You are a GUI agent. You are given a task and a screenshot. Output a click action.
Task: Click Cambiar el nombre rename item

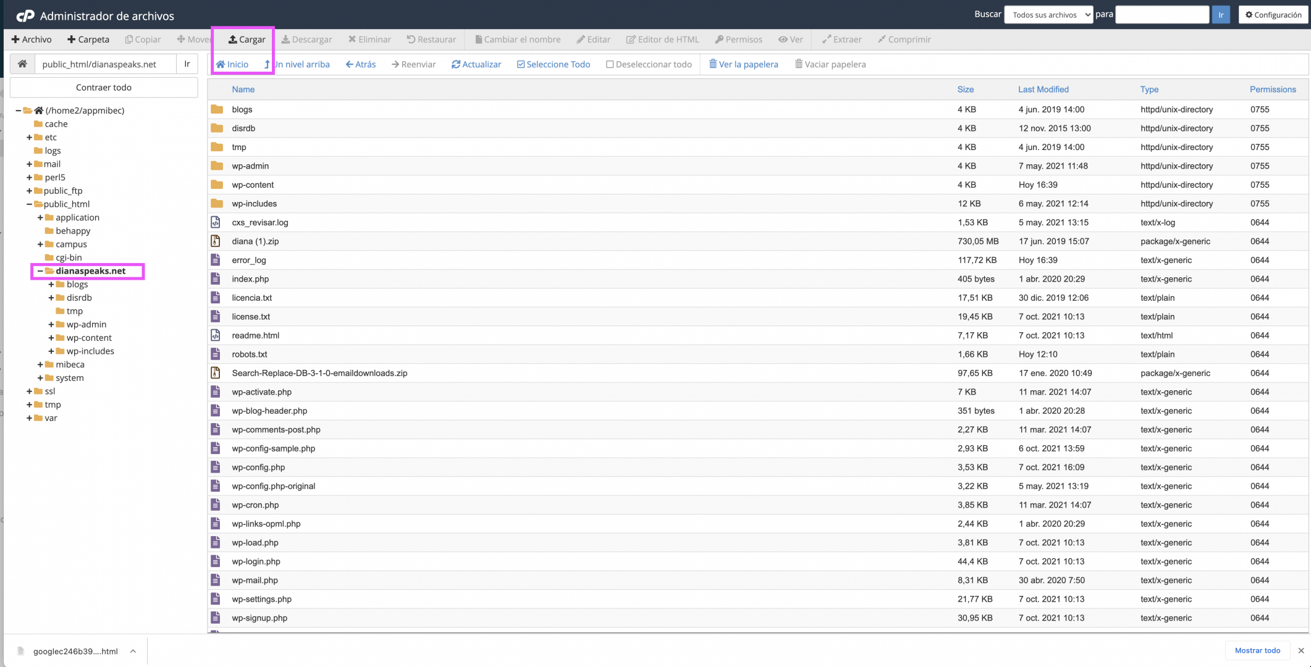tap(518, 40)
